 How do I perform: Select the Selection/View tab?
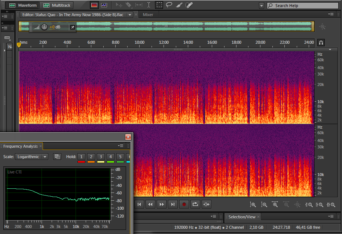point(242,217)
